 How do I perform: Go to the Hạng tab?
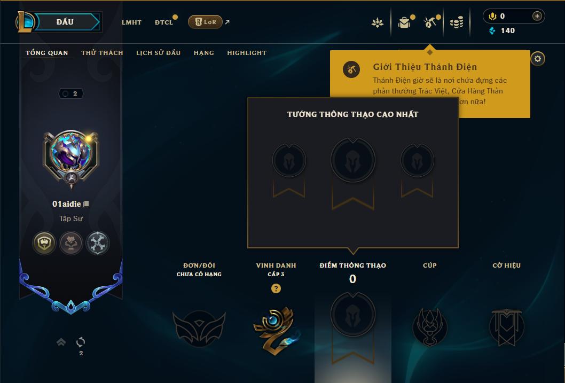tap(204, 53)
